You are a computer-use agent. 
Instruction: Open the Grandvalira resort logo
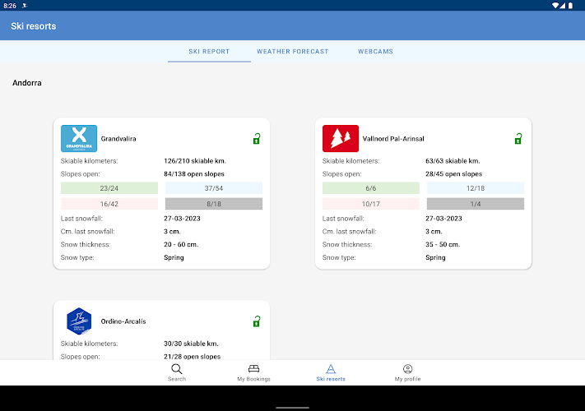(x=79, y=138)
